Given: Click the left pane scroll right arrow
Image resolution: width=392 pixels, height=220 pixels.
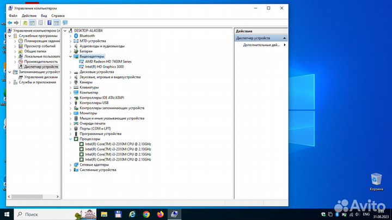Looking at the screenshot, I should point(58,197).
